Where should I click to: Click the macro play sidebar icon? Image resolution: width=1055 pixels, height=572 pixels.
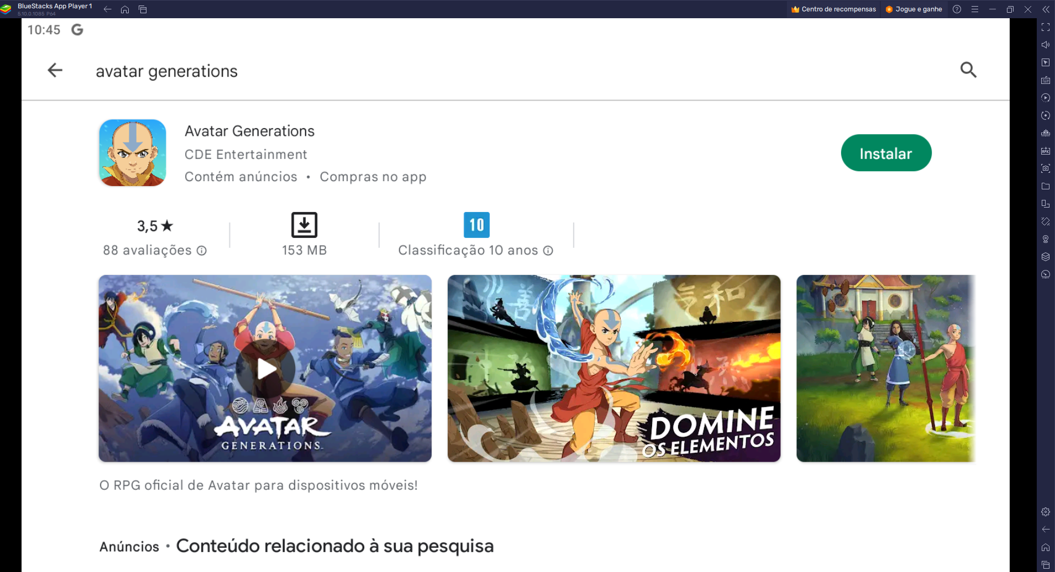coord(1046,98)
